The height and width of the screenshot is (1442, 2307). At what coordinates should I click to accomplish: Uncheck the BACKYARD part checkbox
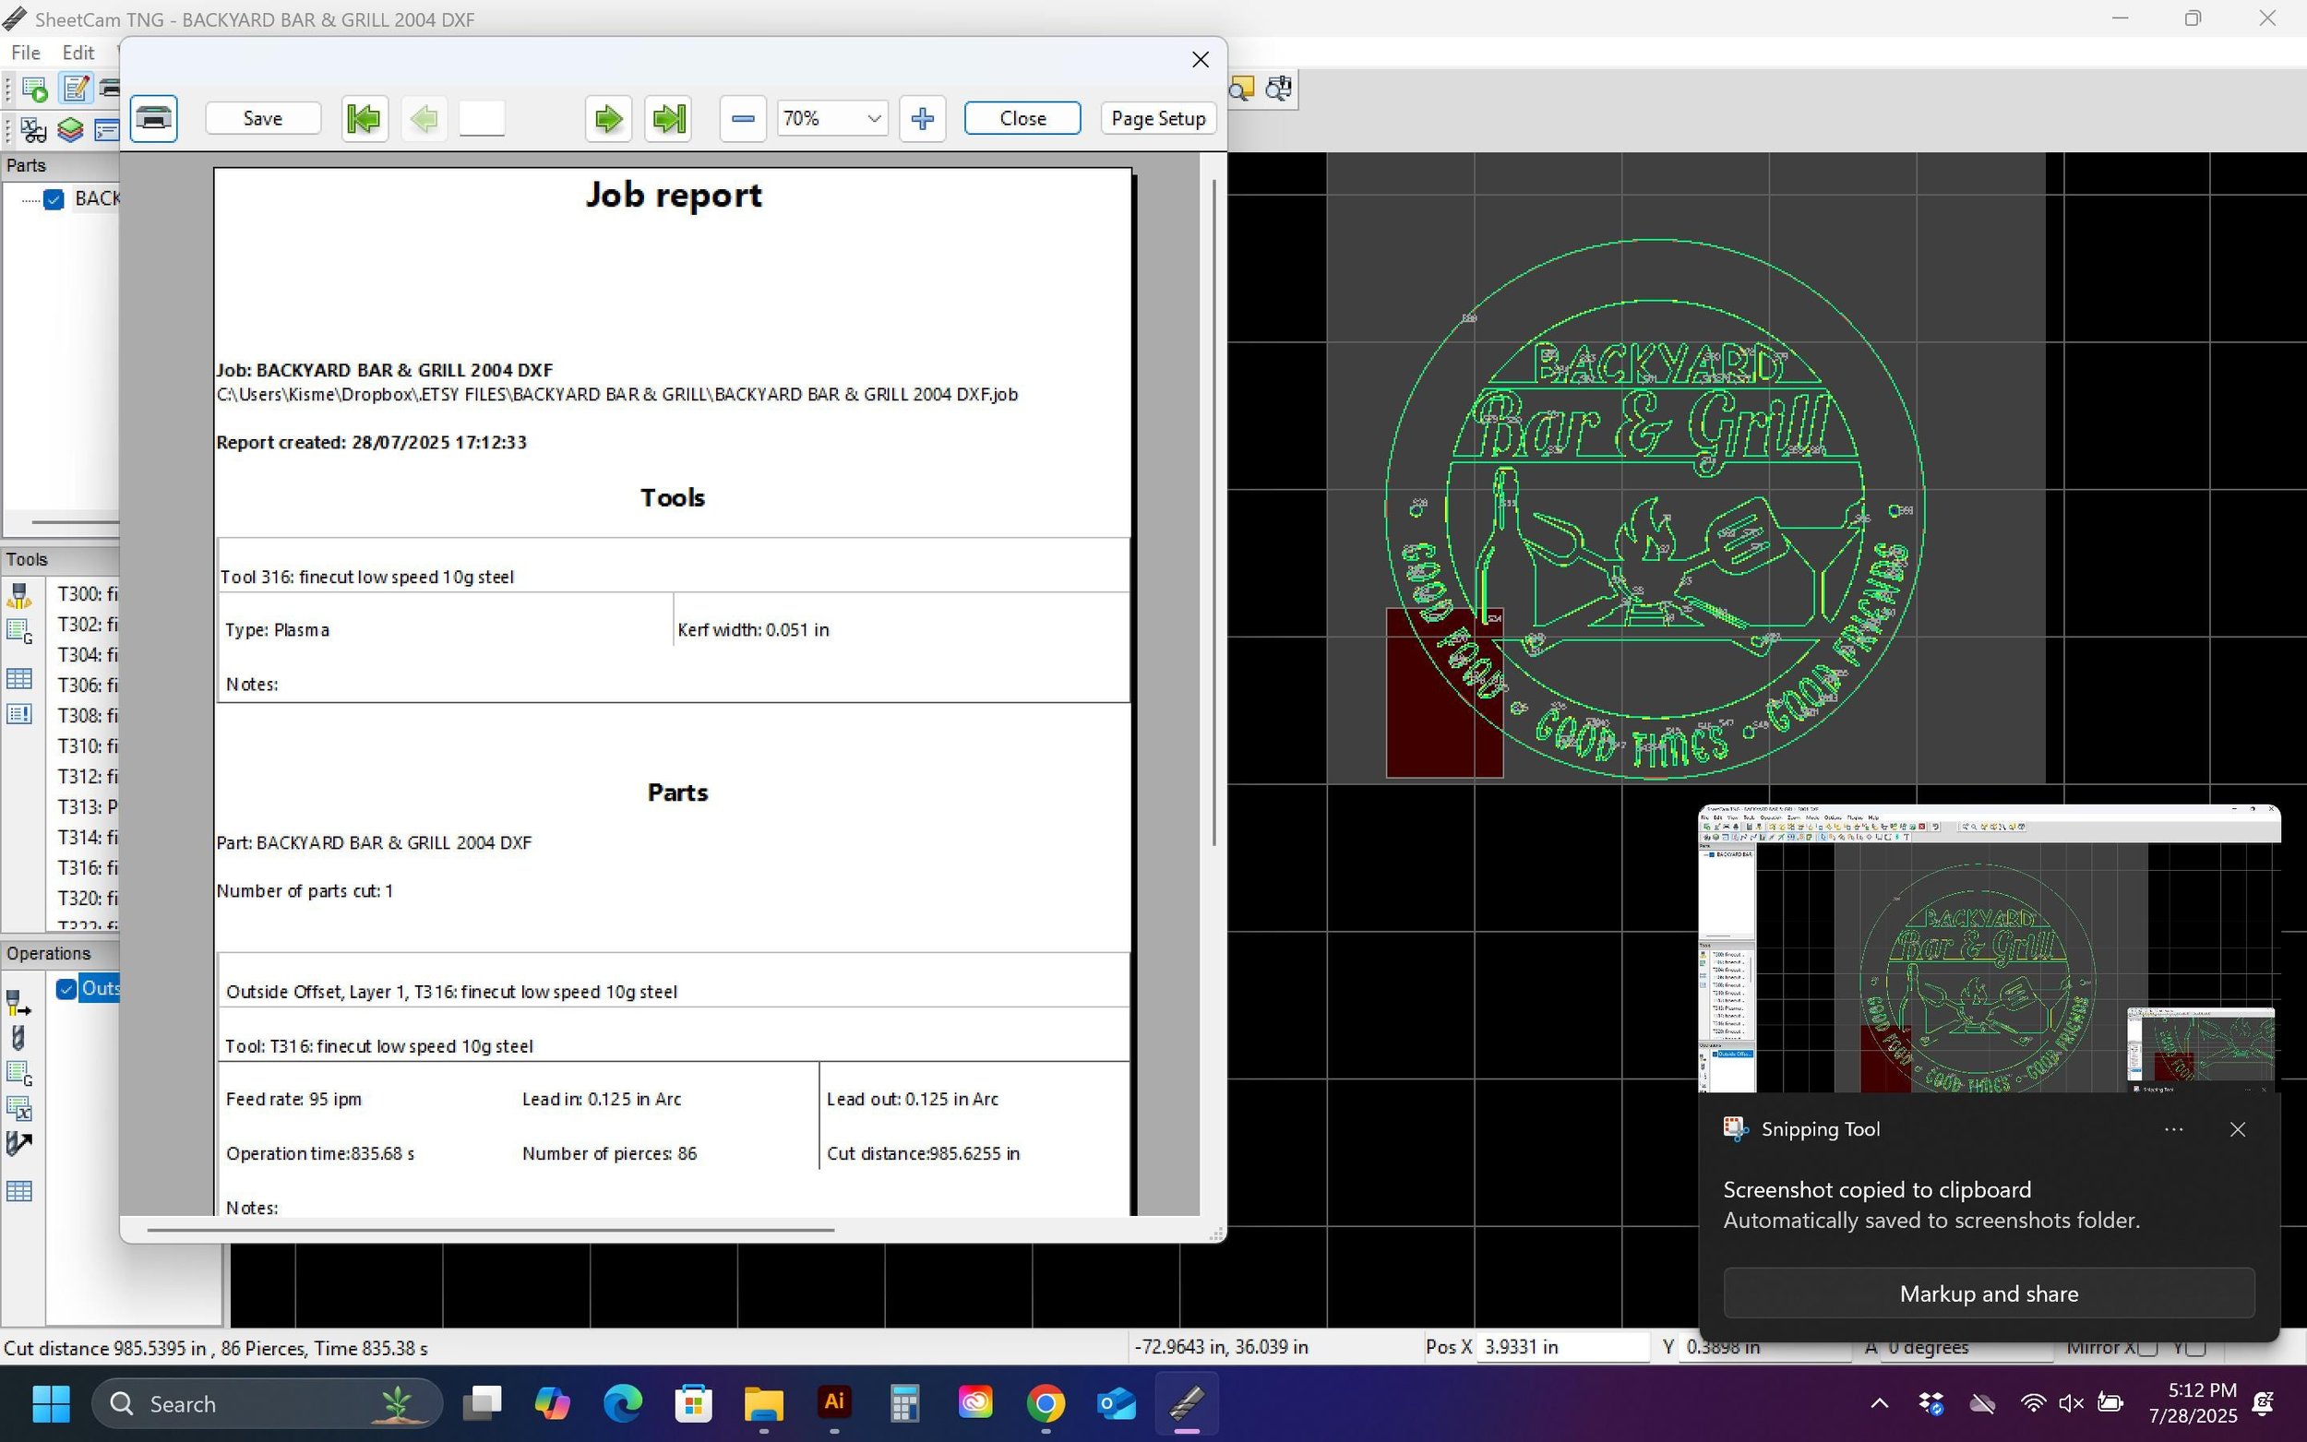[54, 198]
